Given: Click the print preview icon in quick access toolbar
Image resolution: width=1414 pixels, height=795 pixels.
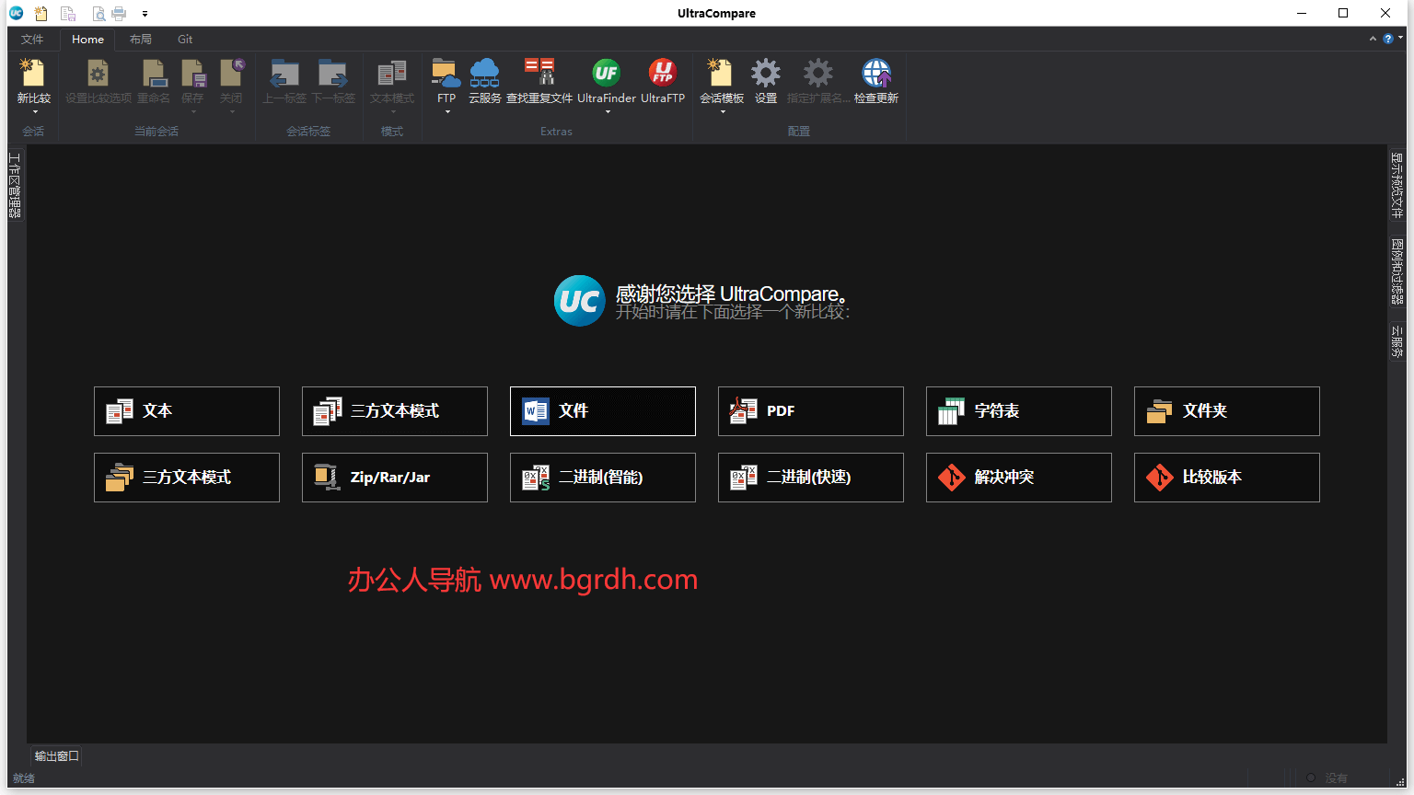Looking at the screenshot, I should [x=99, y=13].
